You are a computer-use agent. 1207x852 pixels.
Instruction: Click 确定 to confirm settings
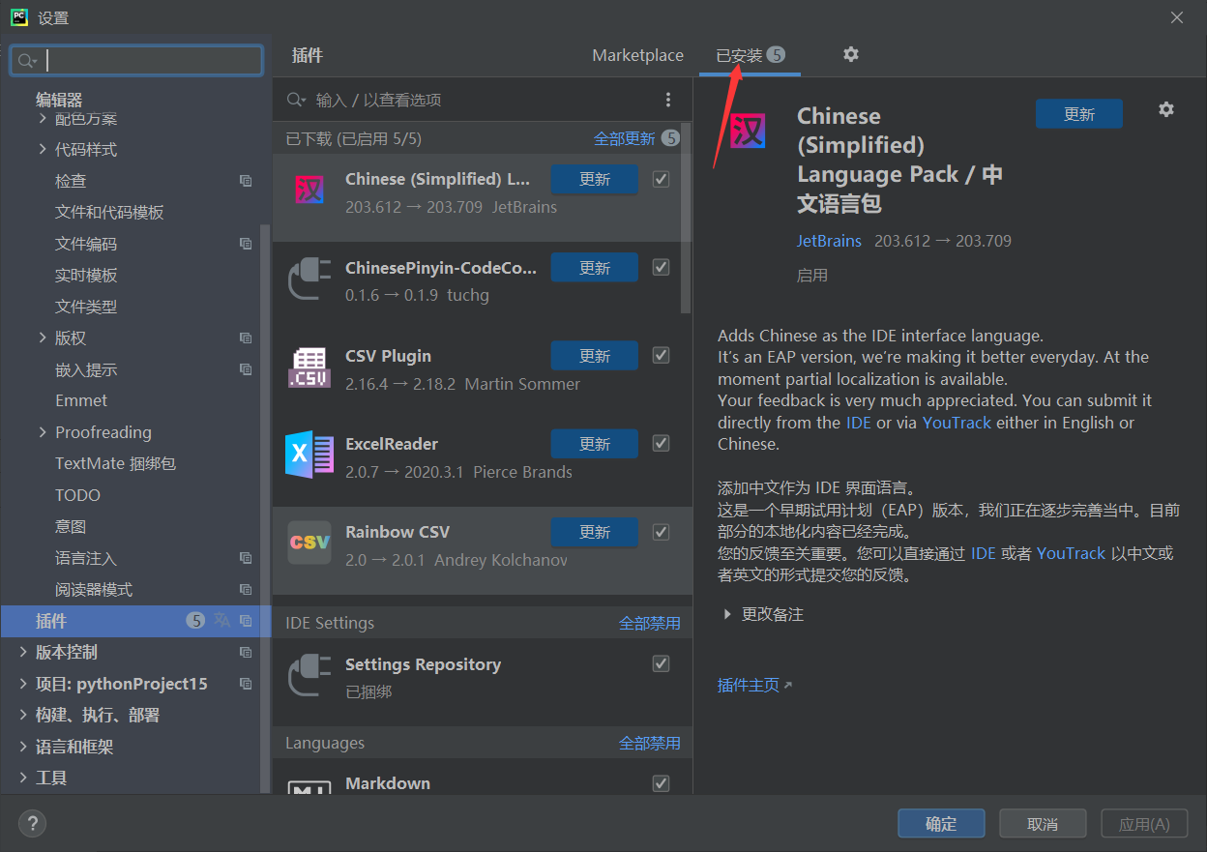pos(941,824)
